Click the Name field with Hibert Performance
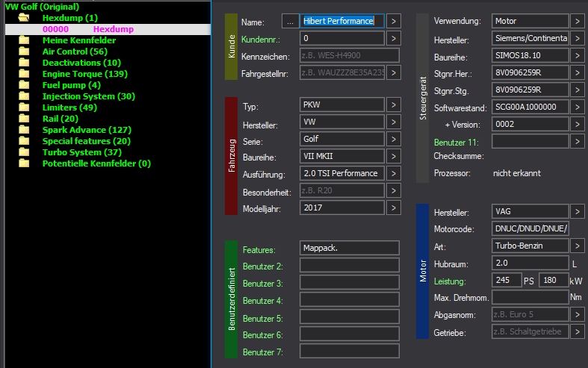 [342, 21]
